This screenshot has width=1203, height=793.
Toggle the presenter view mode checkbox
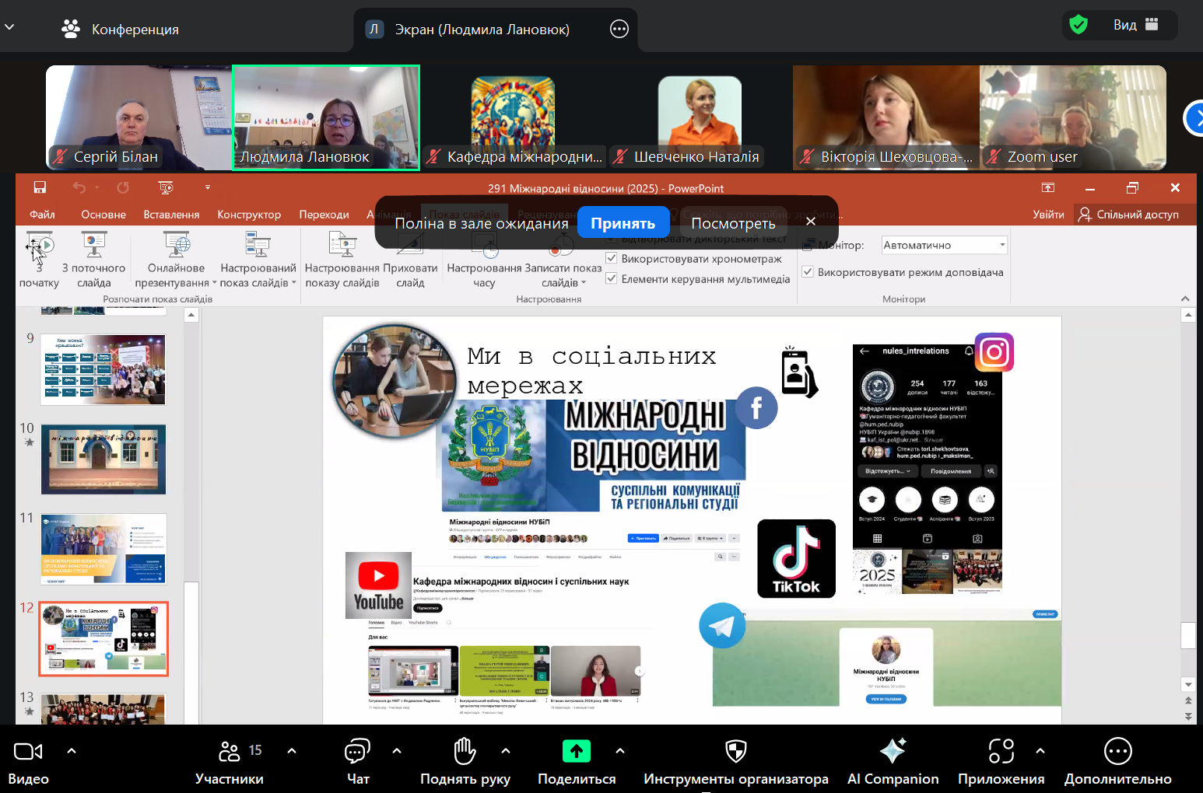[808, 272]
